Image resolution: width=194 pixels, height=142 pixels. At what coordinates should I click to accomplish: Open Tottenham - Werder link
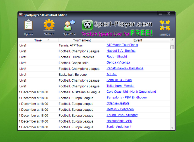[120, 86]
